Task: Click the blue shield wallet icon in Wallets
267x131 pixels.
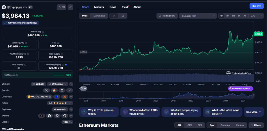Action: click(x=49, y=116)
